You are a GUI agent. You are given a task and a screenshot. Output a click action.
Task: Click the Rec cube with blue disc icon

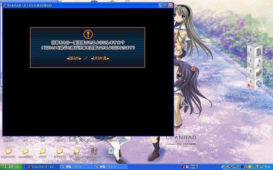(255, 84)
